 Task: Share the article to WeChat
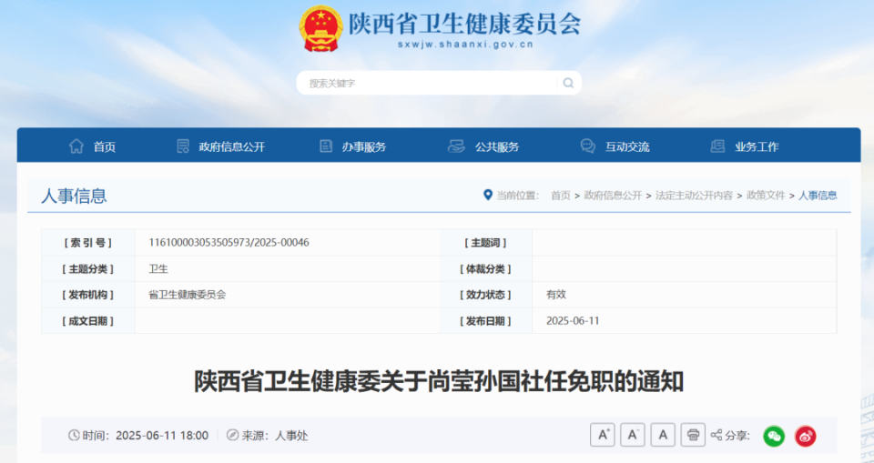pyautogui.click(x=774, y=436)
